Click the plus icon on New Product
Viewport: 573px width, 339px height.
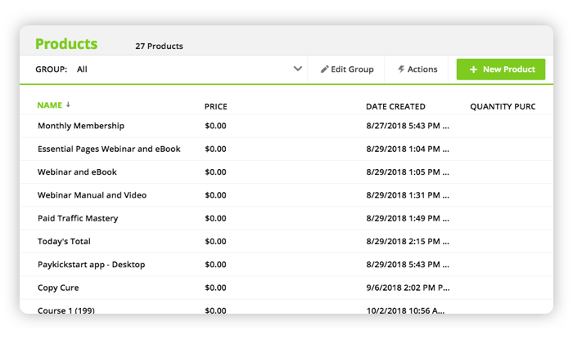tap(473, 69)
